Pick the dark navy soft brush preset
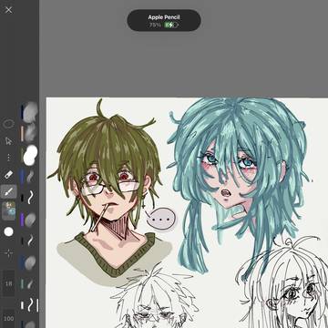The width and height of the screenshot is (328, 328). point(29,112)
